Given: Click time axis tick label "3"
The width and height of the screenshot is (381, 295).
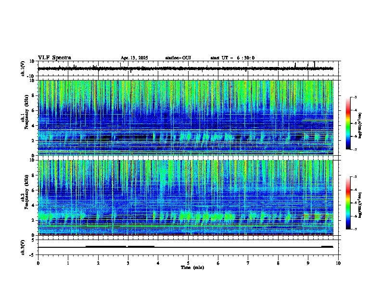Looking at the screenshot, I should click(128, 263).
